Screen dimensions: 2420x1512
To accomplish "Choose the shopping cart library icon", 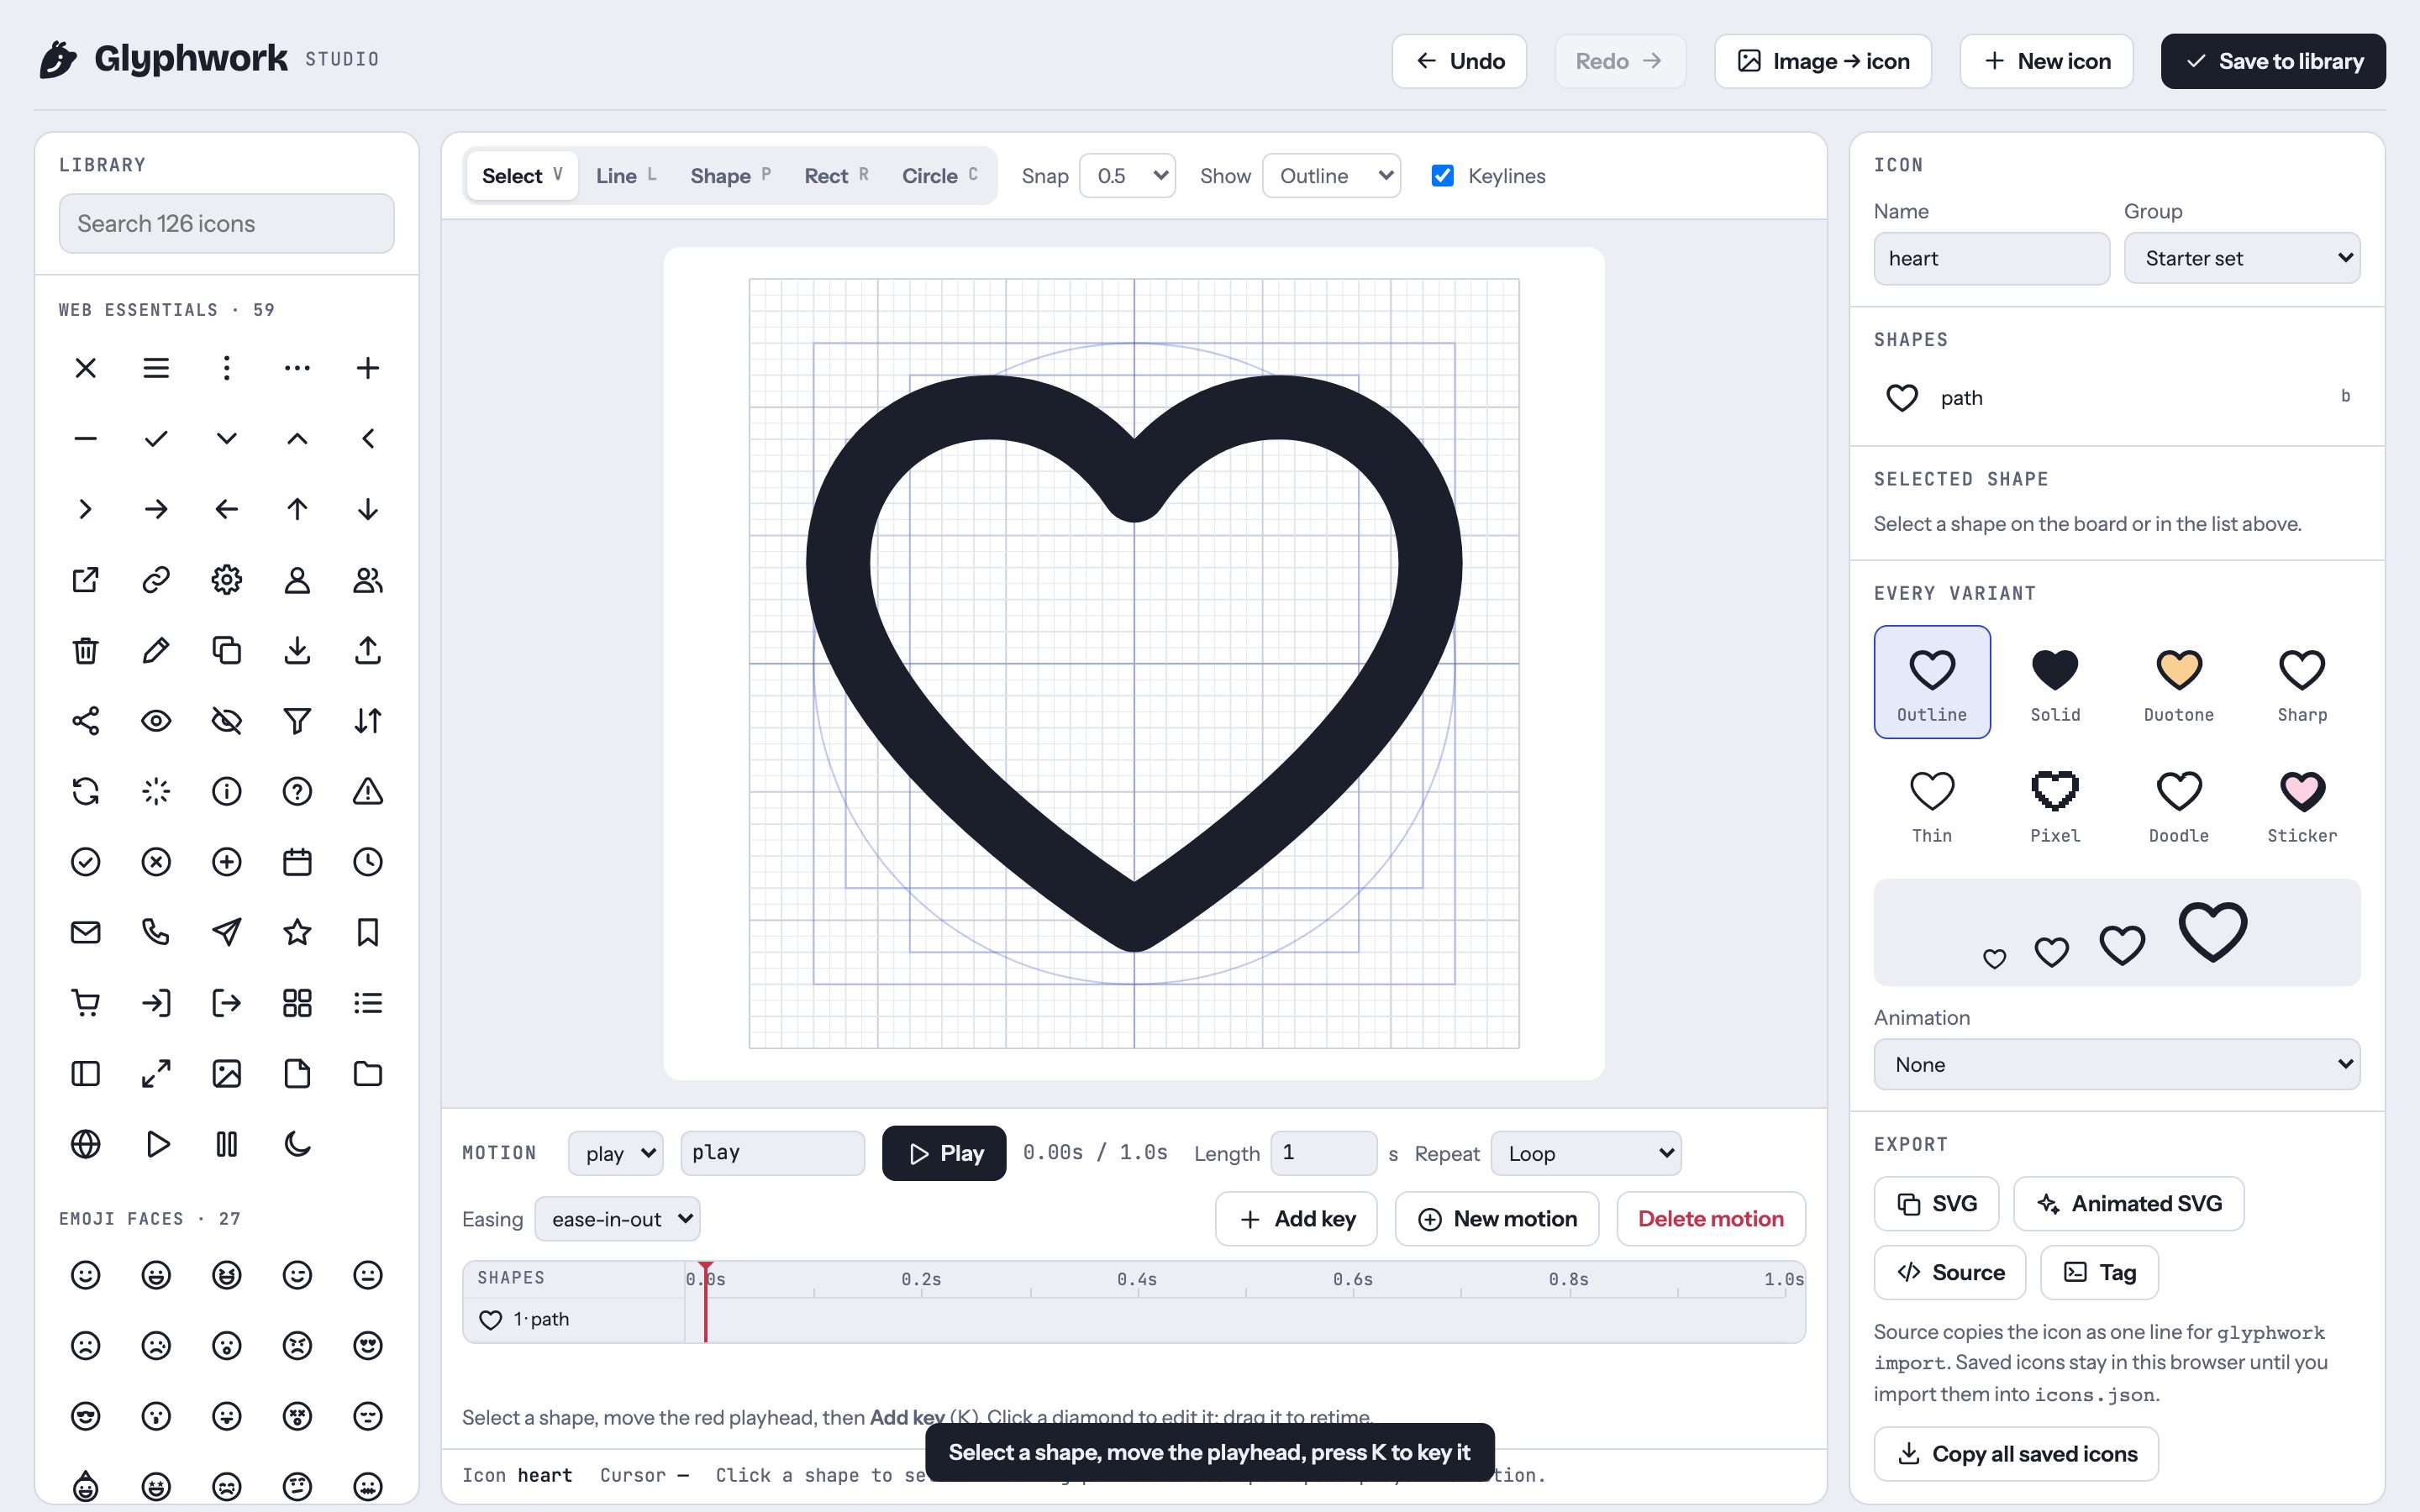I will click(x=86, y=1003).
